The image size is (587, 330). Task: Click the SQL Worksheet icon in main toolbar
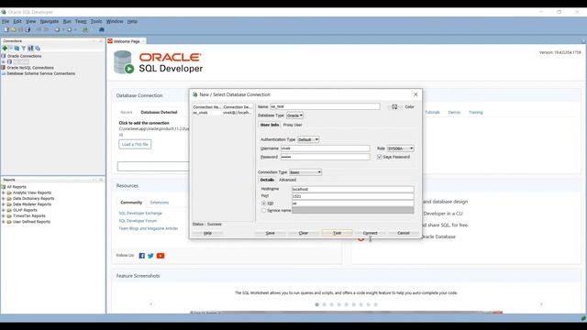[85, 29]
